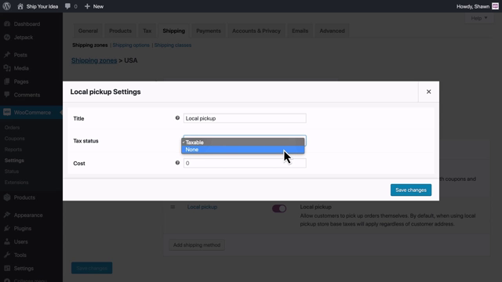Open Coupons under WooCommerce menu
Screen dimensions: 502x282
14,139
